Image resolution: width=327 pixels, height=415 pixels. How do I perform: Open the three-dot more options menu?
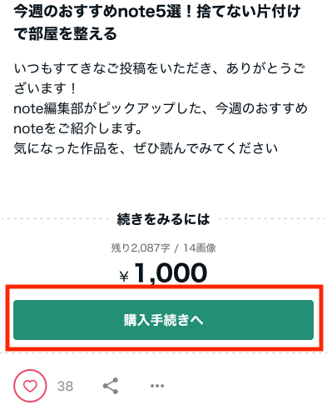[157, 386]
